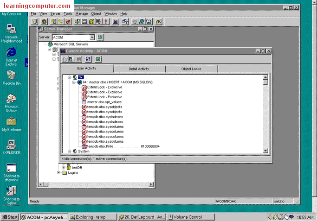The width and height of the screenshot is (317, 221).
Task: Click left scroll arrow in Server Manager
Action: tap(41, 184)
